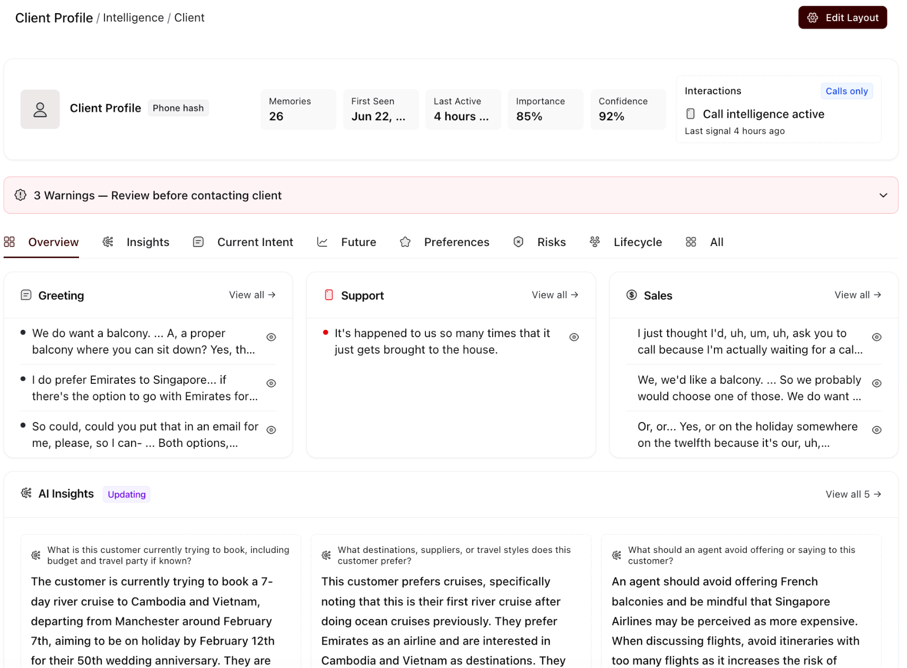This screenshot has width=907, height=668.
Task: Click View all 5 in AI Insights
Action: (853, 494)
